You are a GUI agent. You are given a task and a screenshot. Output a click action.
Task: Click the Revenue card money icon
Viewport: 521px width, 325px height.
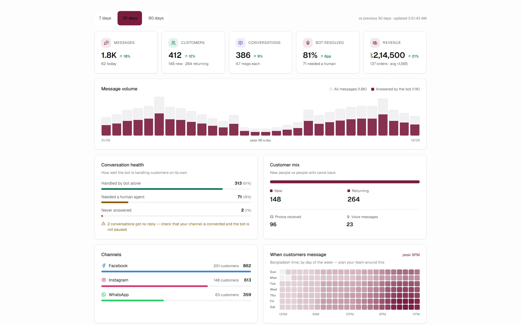pyautogui.click(x=375, y=43)
